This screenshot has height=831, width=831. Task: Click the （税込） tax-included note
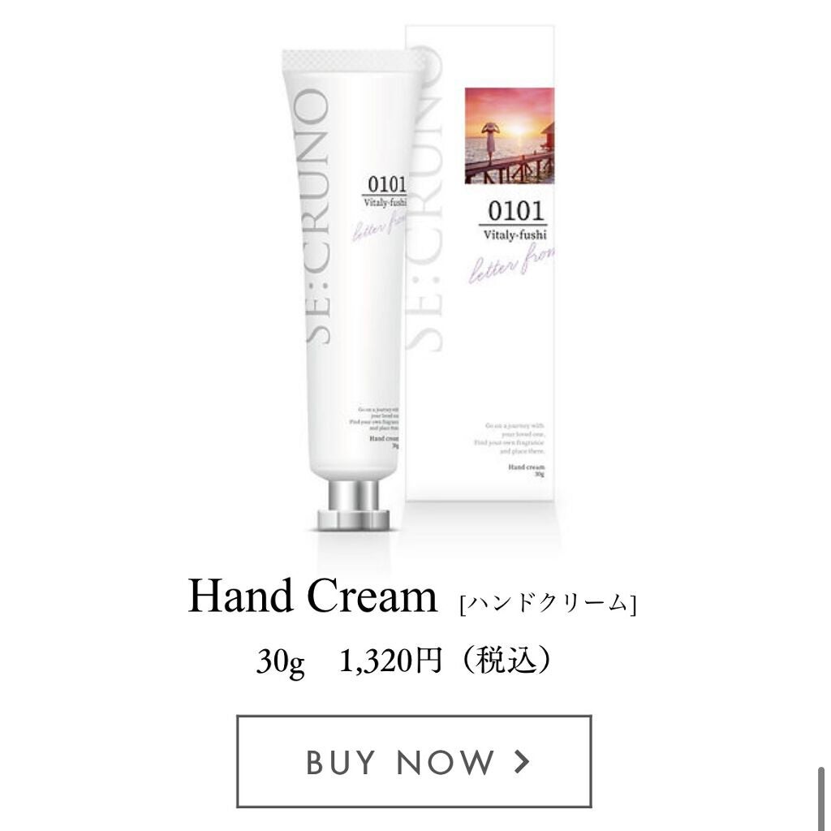pos(507,661)
